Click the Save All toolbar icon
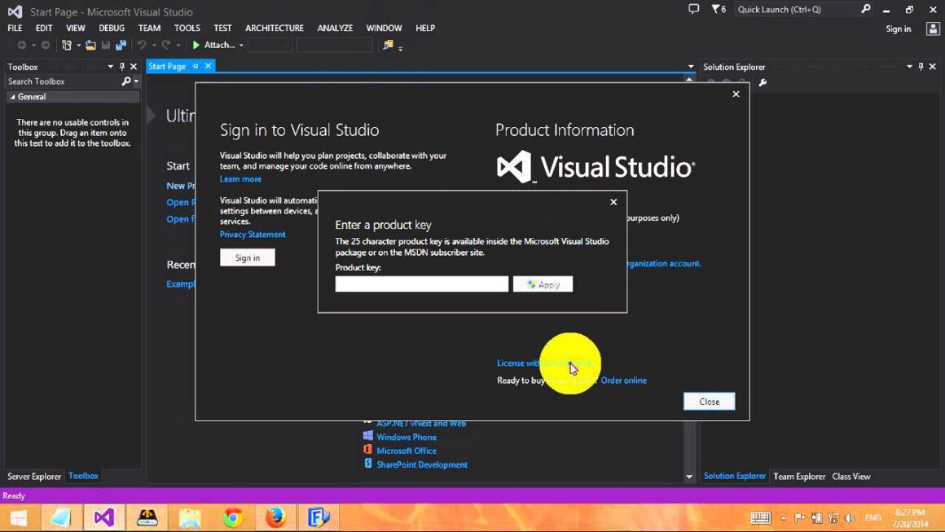The height and width of the screenshot is (532, 945). pyautogui.click(x=119, y=45)
